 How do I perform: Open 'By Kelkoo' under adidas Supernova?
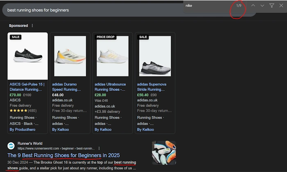pos(146,129)
